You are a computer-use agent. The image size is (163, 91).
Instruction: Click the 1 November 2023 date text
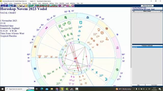point(9,21)
